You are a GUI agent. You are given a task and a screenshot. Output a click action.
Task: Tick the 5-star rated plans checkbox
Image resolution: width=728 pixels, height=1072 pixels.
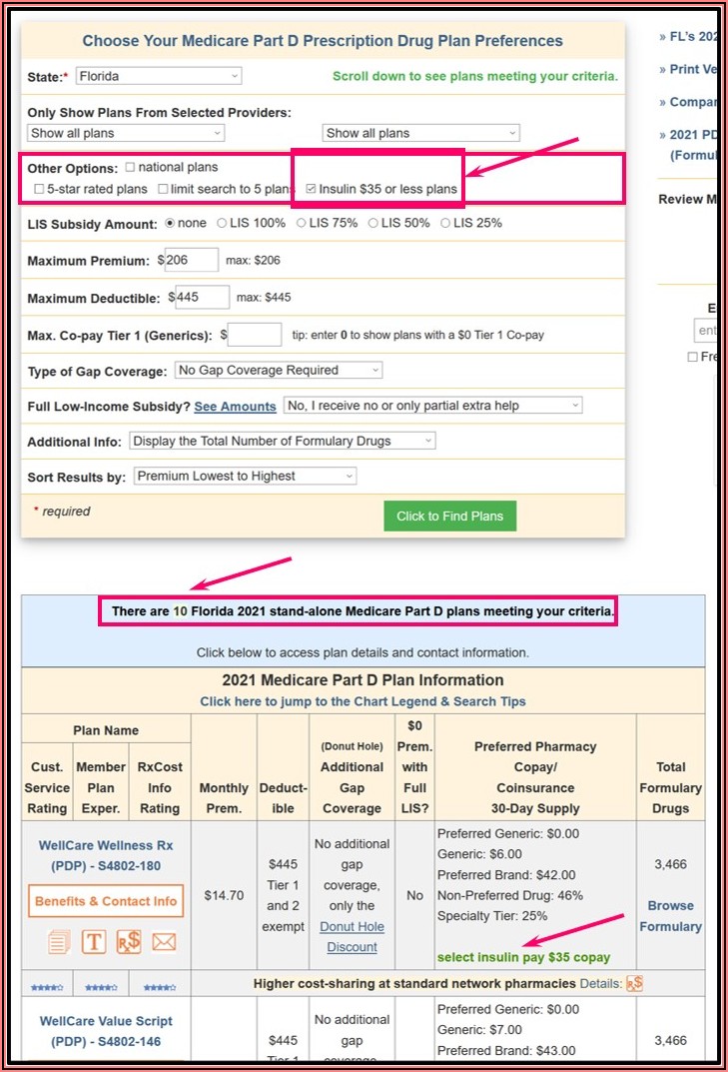[39, 189]
